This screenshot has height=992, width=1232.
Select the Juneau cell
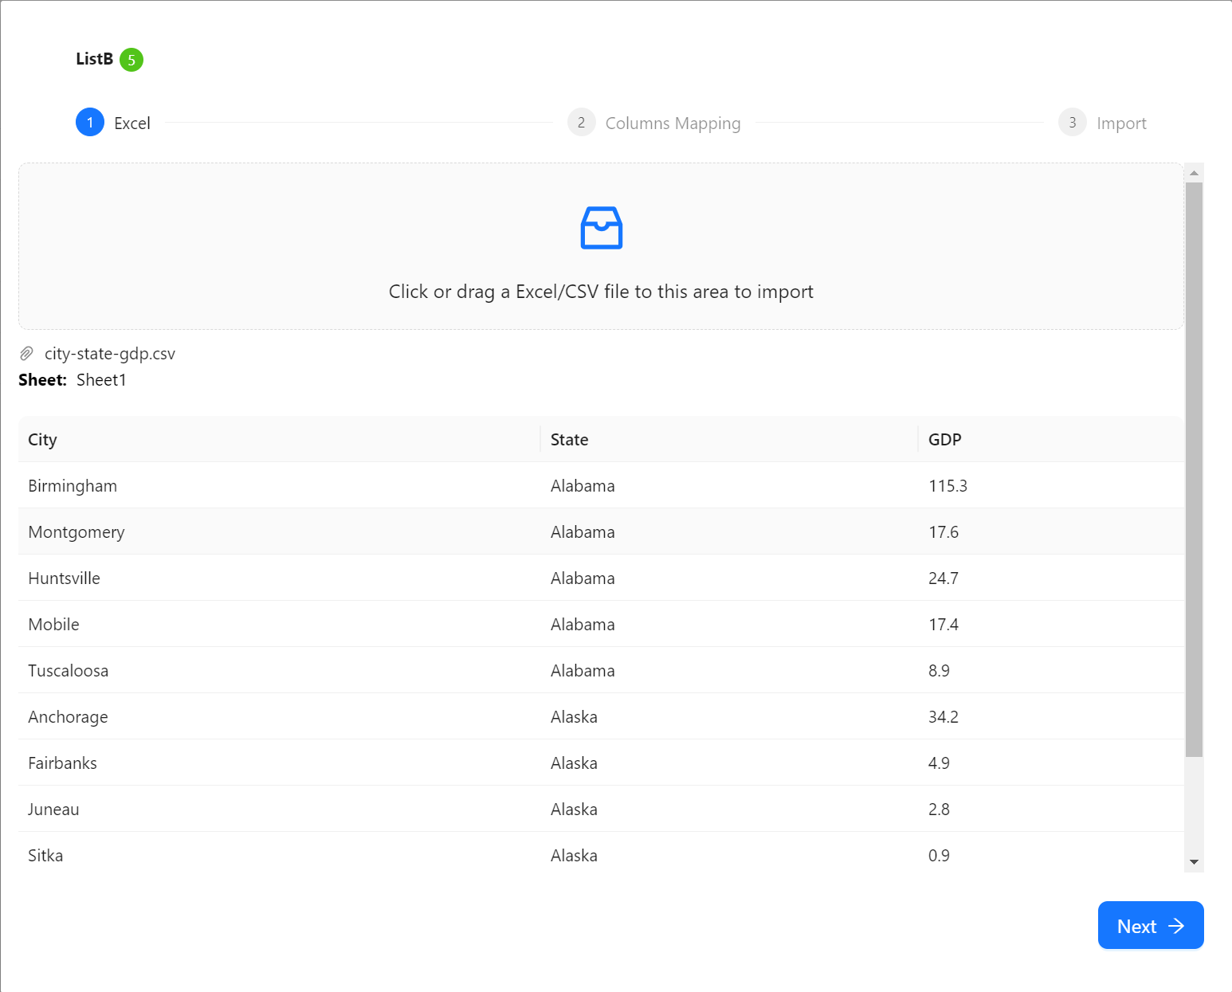pos(280,809)
